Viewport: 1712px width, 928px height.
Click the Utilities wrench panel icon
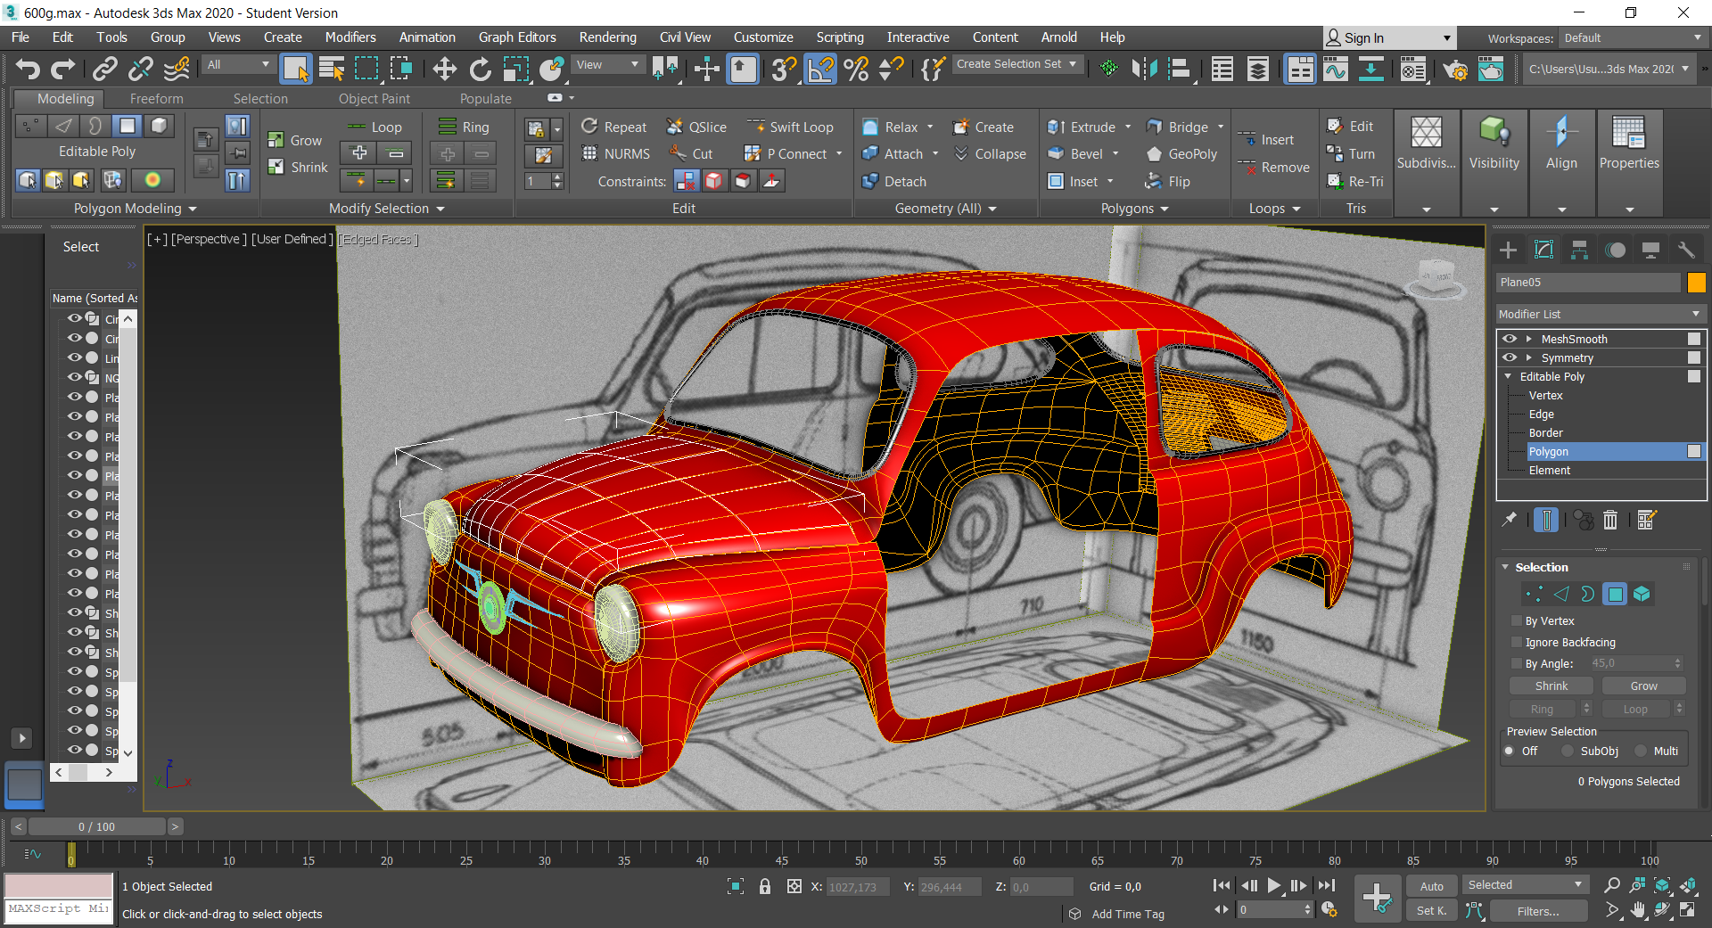coord(1685,250)
